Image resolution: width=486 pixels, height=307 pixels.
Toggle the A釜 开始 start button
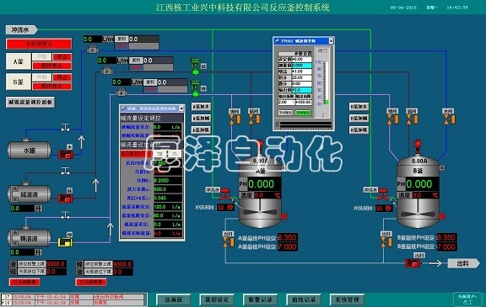41,57
